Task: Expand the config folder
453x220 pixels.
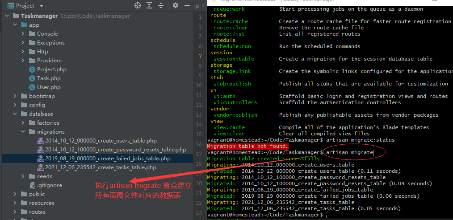Action: point(15,105)
